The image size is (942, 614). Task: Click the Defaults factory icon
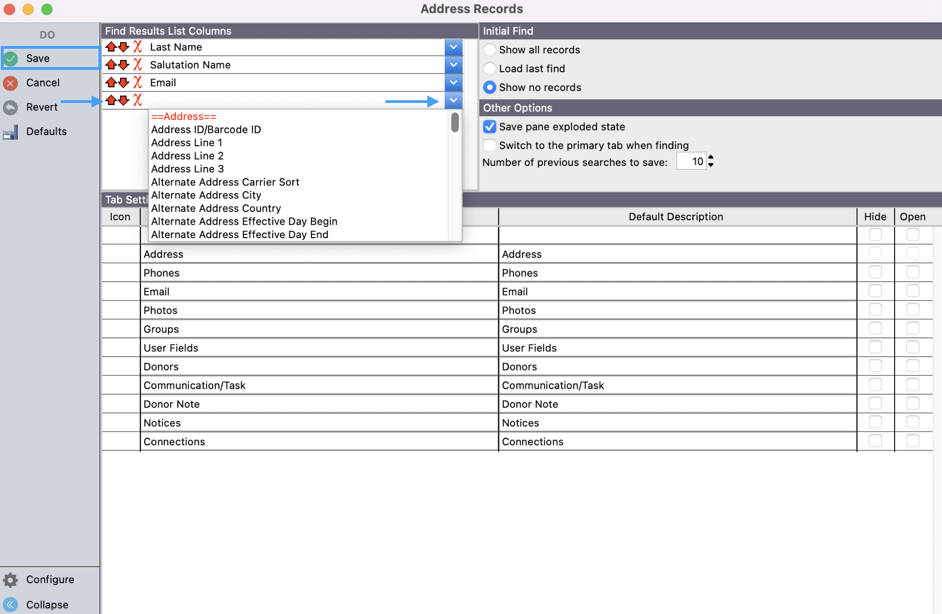(x=11, y=132)
